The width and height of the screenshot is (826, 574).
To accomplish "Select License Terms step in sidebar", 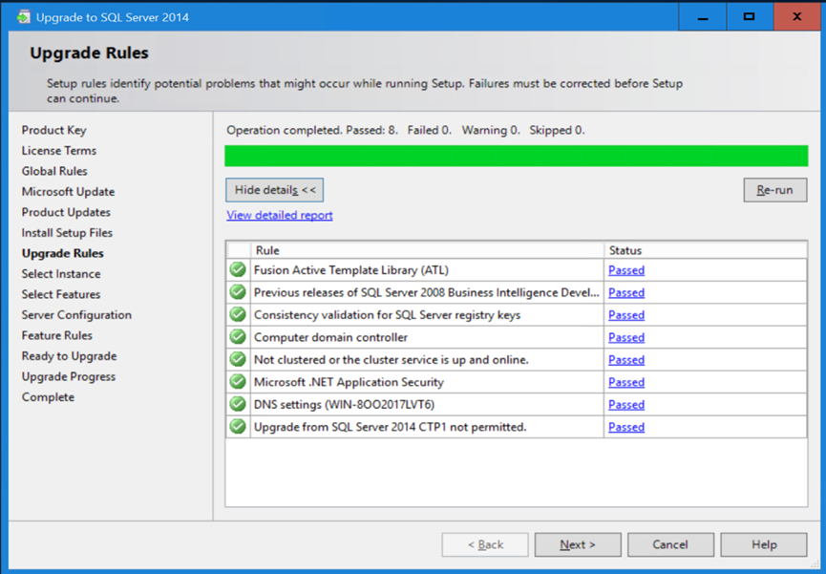I will pos(59,151).
